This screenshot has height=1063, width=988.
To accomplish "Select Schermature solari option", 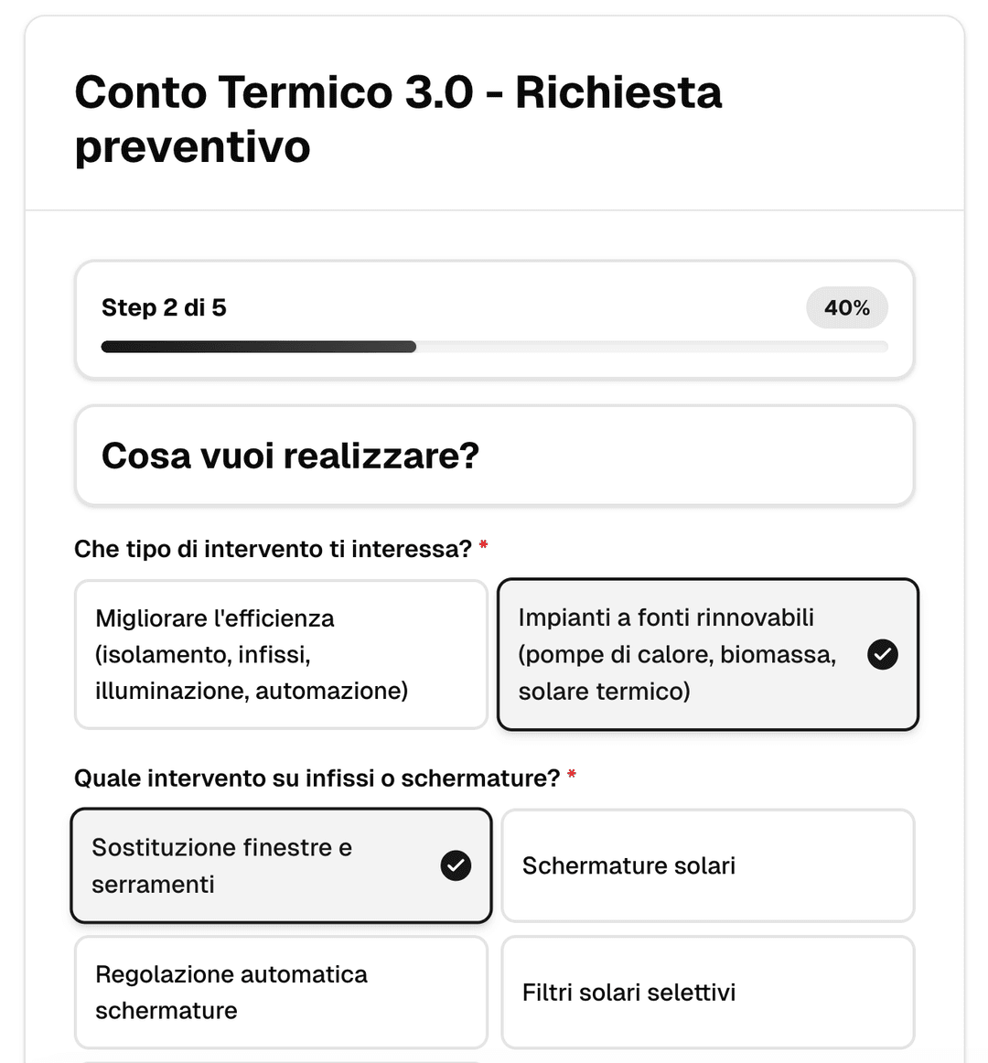I will pos(709,865).
